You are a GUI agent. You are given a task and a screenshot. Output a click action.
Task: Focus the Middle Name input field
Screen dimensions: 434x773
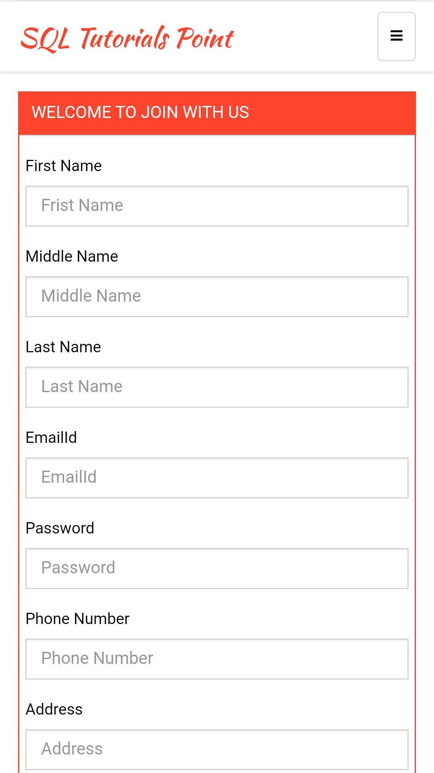coord(217,297)
